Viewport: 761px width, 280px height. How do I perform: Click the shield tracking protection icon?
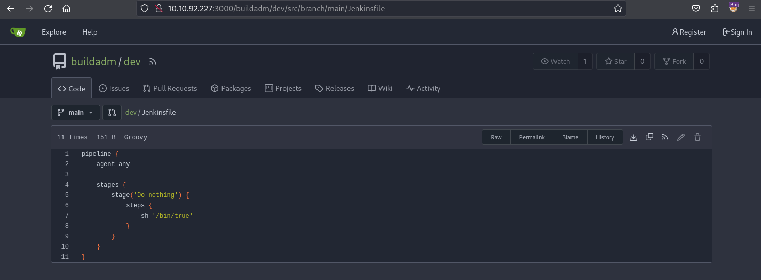tap(145, 8)
